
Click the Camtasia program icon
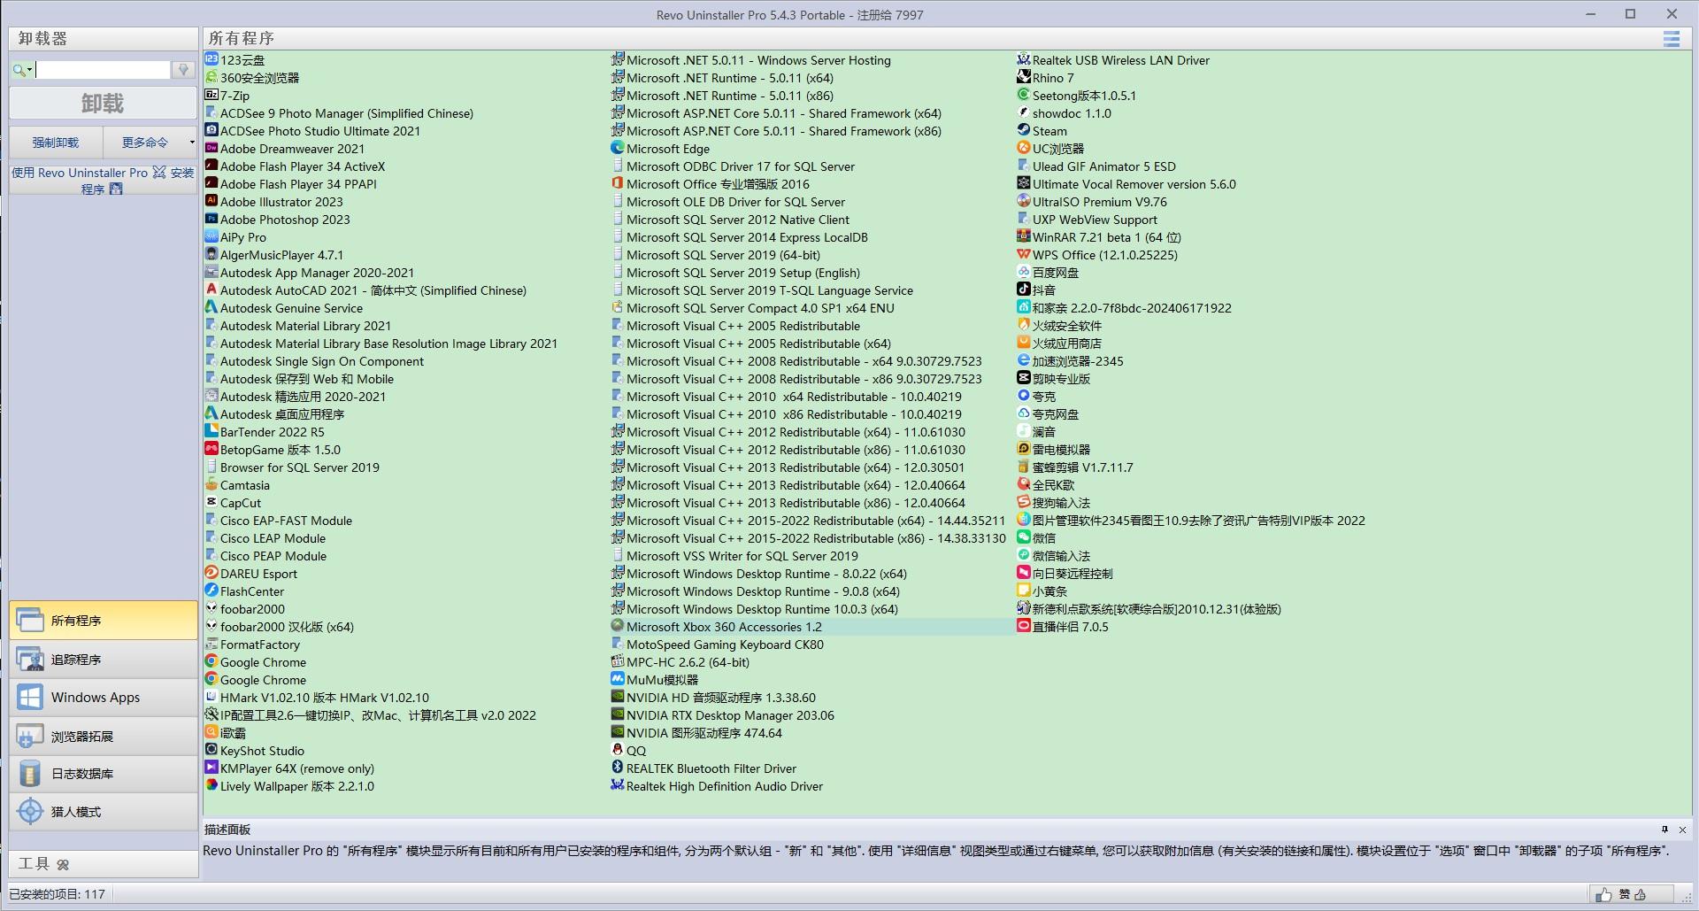(x=211, y=485)
